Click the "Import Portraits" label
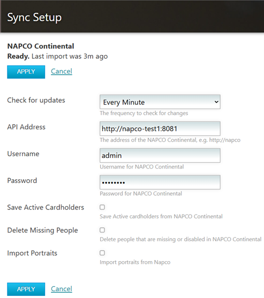Image resolution: width=264 pixels, height=298 pixels. (32, 253)
